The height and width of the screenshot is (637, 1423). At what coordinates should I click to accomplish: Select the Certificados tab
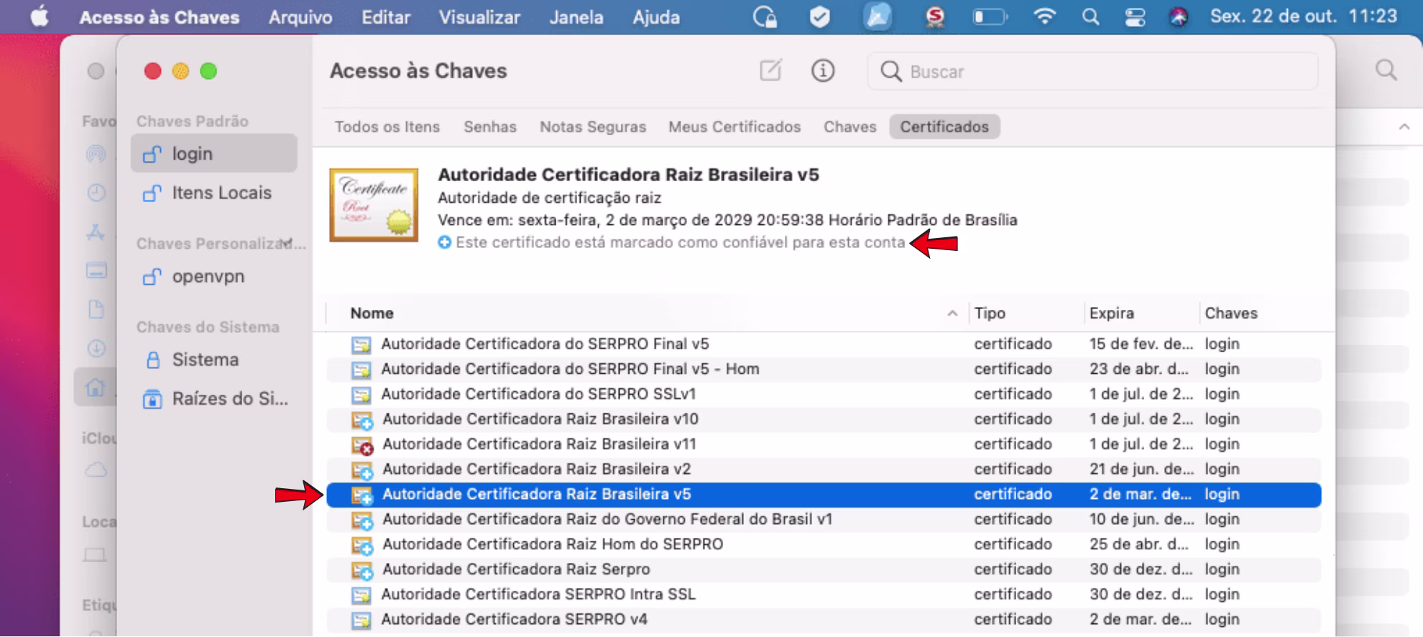pyautogui.click(x=944, y=127)
